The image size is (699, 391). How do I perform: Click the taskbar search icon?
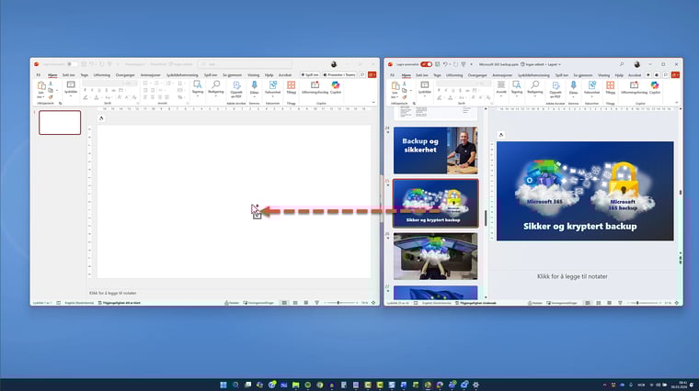pos(235,385)
